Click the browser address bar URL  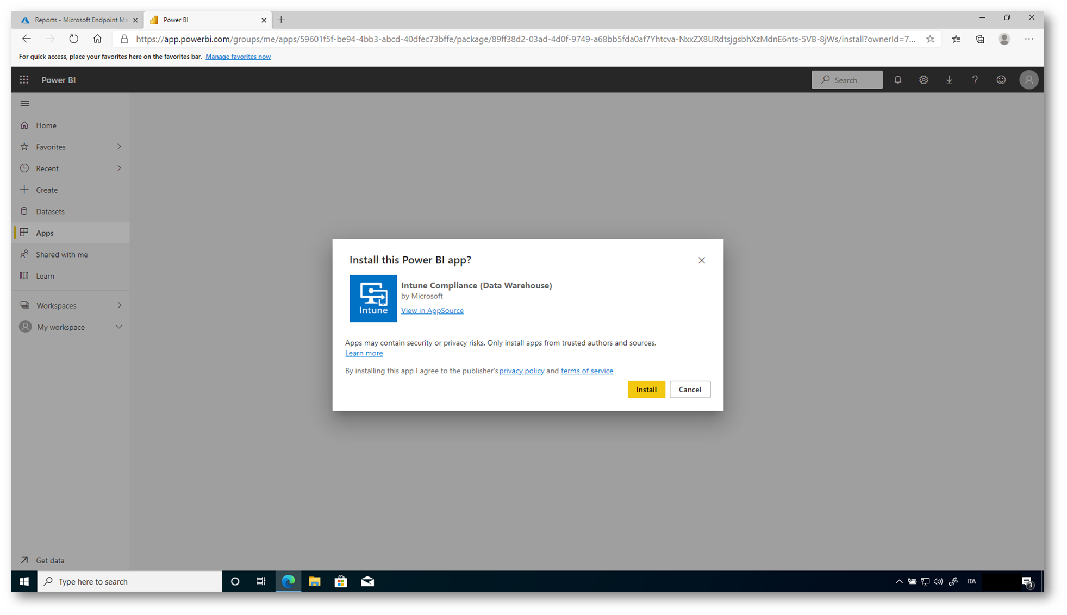525,39
